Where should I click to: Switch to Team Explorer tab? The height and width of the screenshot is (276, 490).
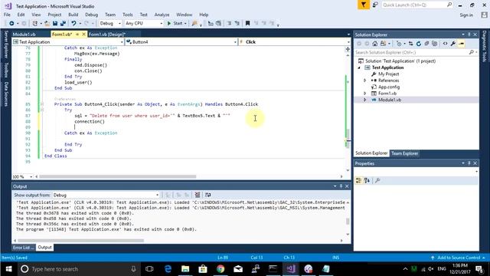point(405,153)
